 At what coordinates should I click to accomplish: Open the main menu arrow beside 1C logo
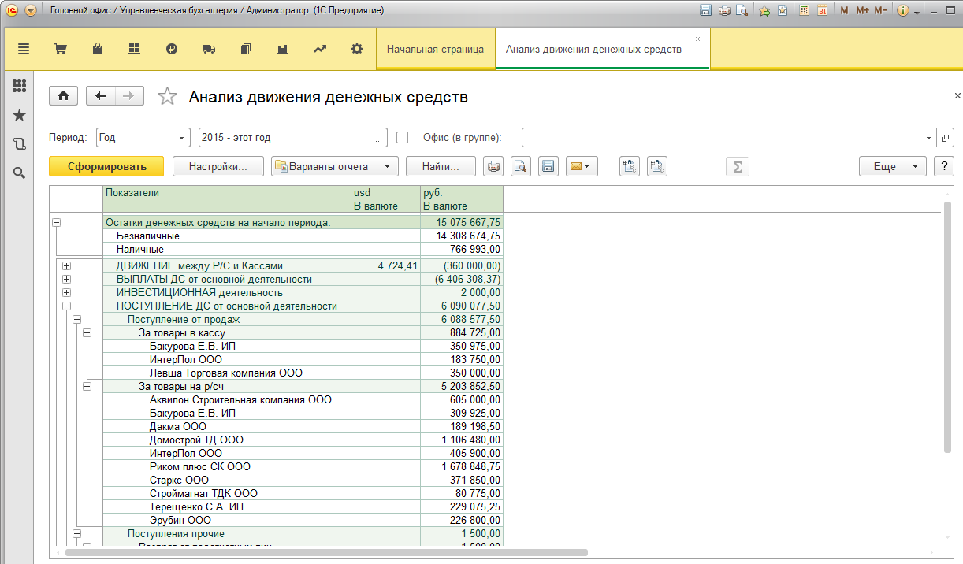(31, 11)
